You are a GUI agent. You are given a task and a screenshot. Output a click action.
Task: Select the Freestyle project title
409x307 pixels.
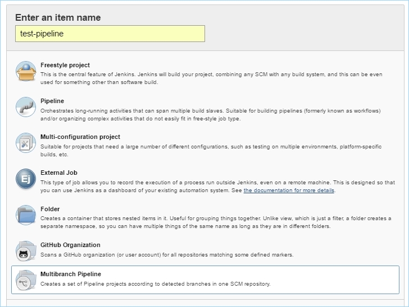point(65,65)
